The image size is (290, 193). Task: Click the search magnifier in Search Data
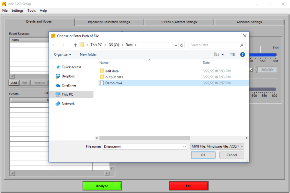[x=241, y=45]
